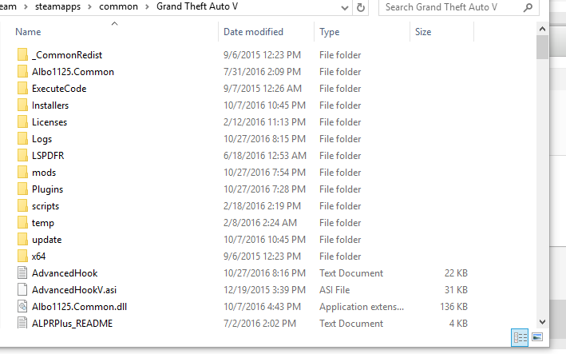
Task: Click the search magnifier icon
Action: (528, 8)
